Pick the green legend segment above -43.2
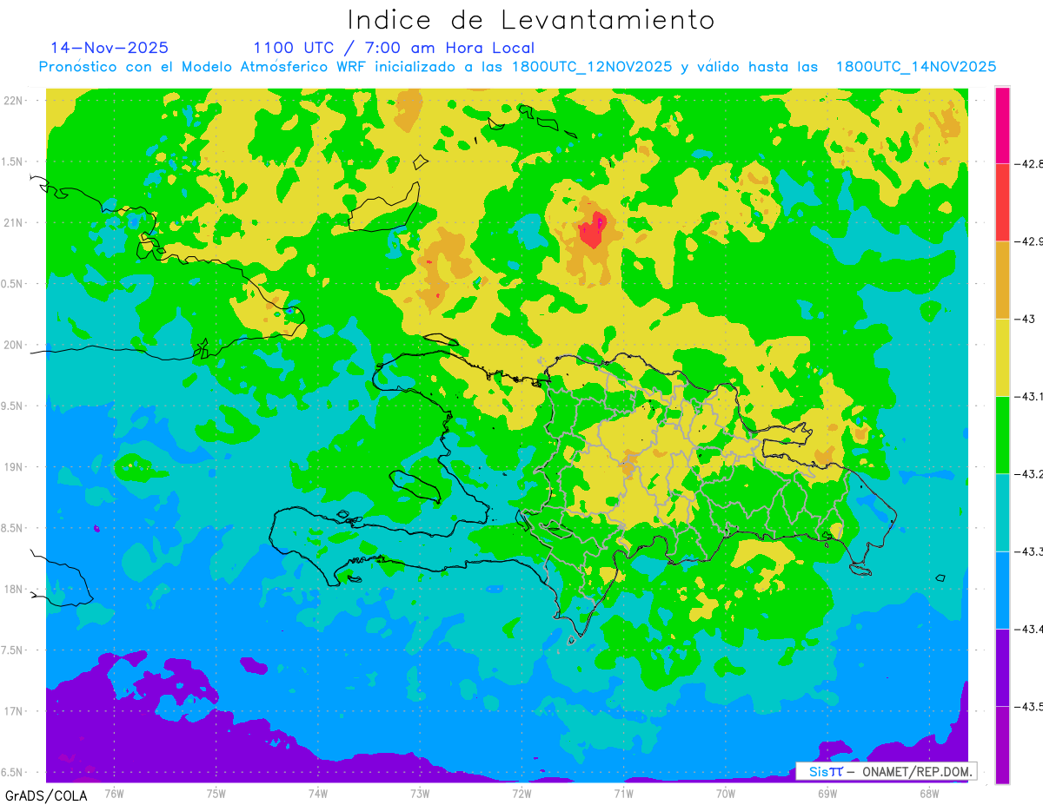Screen dimensions: 1043x805 point(1002,434)
